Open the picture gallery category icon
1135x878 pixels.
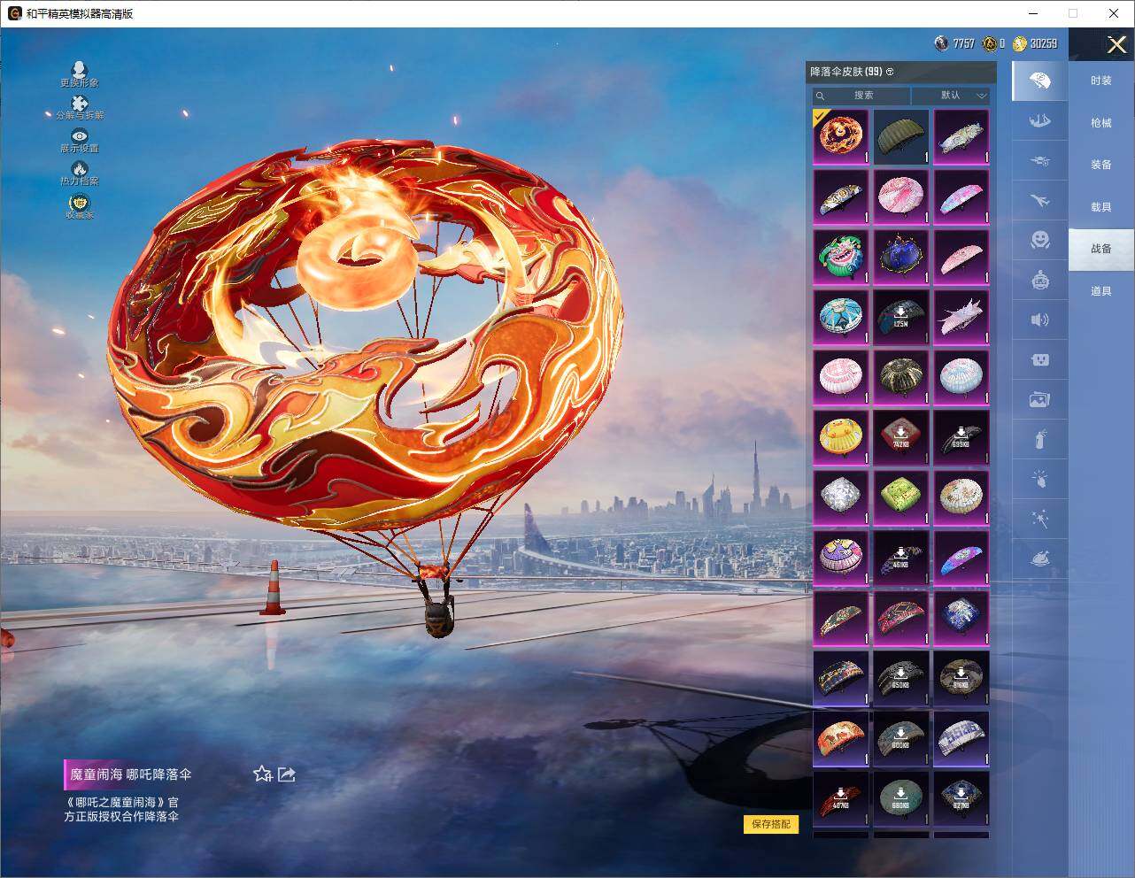click(1040, 399)
